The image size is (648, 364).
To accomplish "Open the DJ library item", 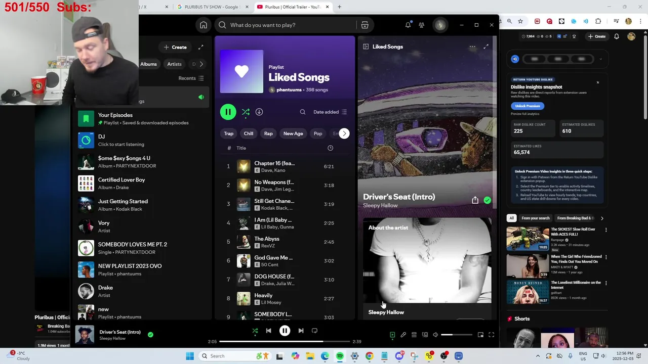I will click(142, 140).
